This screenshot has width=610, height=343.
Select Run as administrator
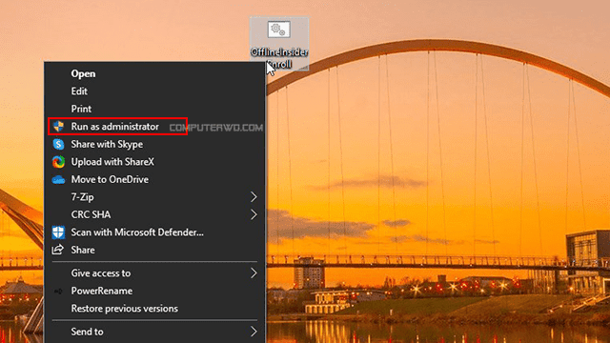click(x=154, y=127)
